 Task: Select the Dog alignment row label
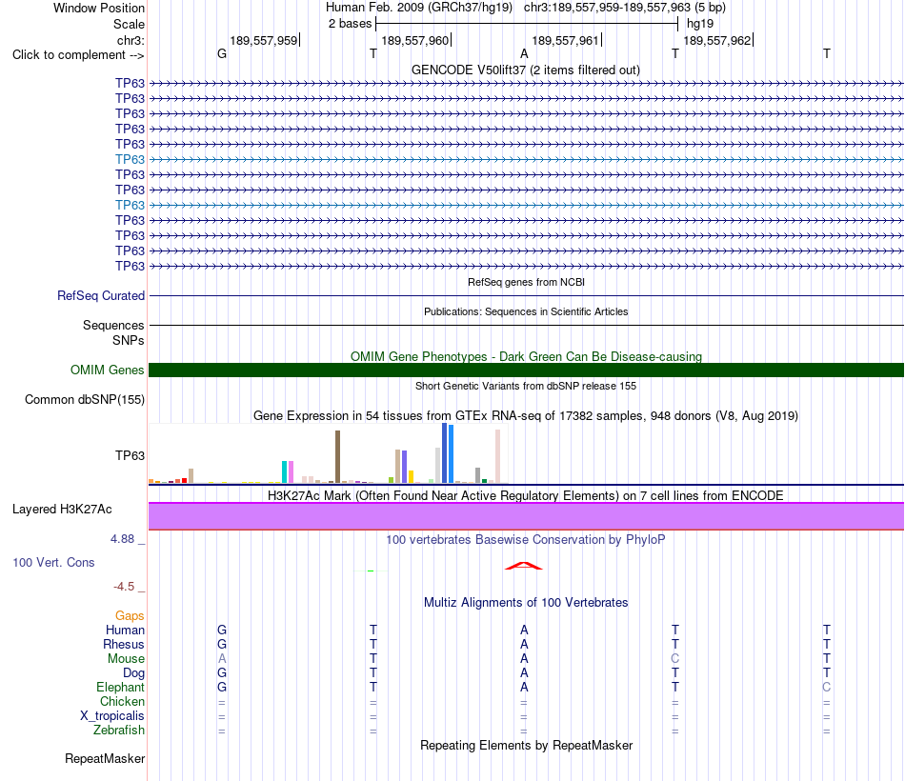pos(133,673)
